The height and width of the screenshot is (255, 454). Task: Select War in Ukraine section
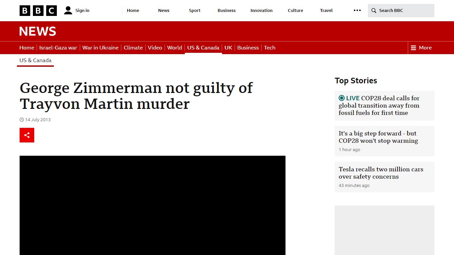click(x=100, y=48)
